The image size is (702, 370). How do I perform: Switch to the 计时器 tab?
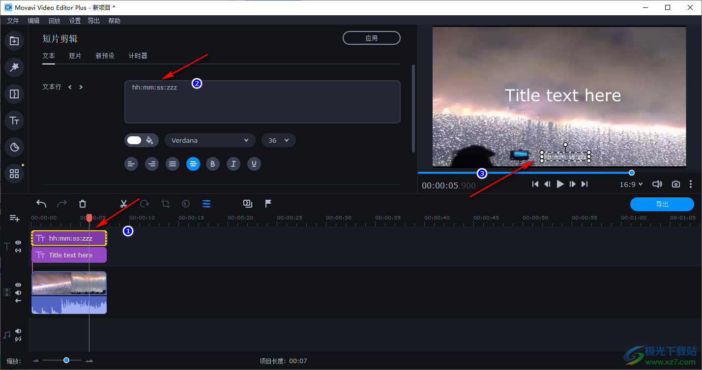click(138, 56)
